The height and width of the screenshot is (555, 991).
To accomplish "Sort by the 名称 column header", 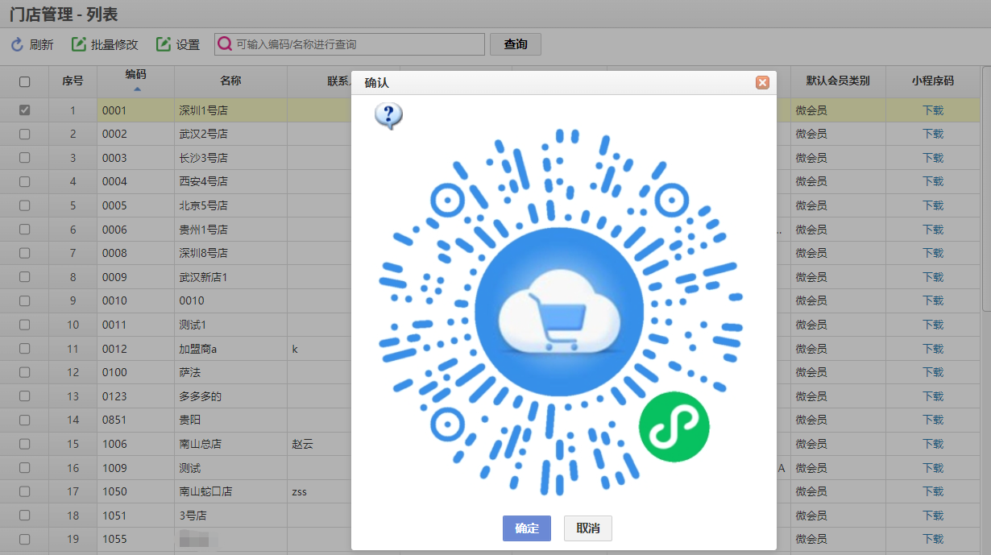I will pos(230,81).
